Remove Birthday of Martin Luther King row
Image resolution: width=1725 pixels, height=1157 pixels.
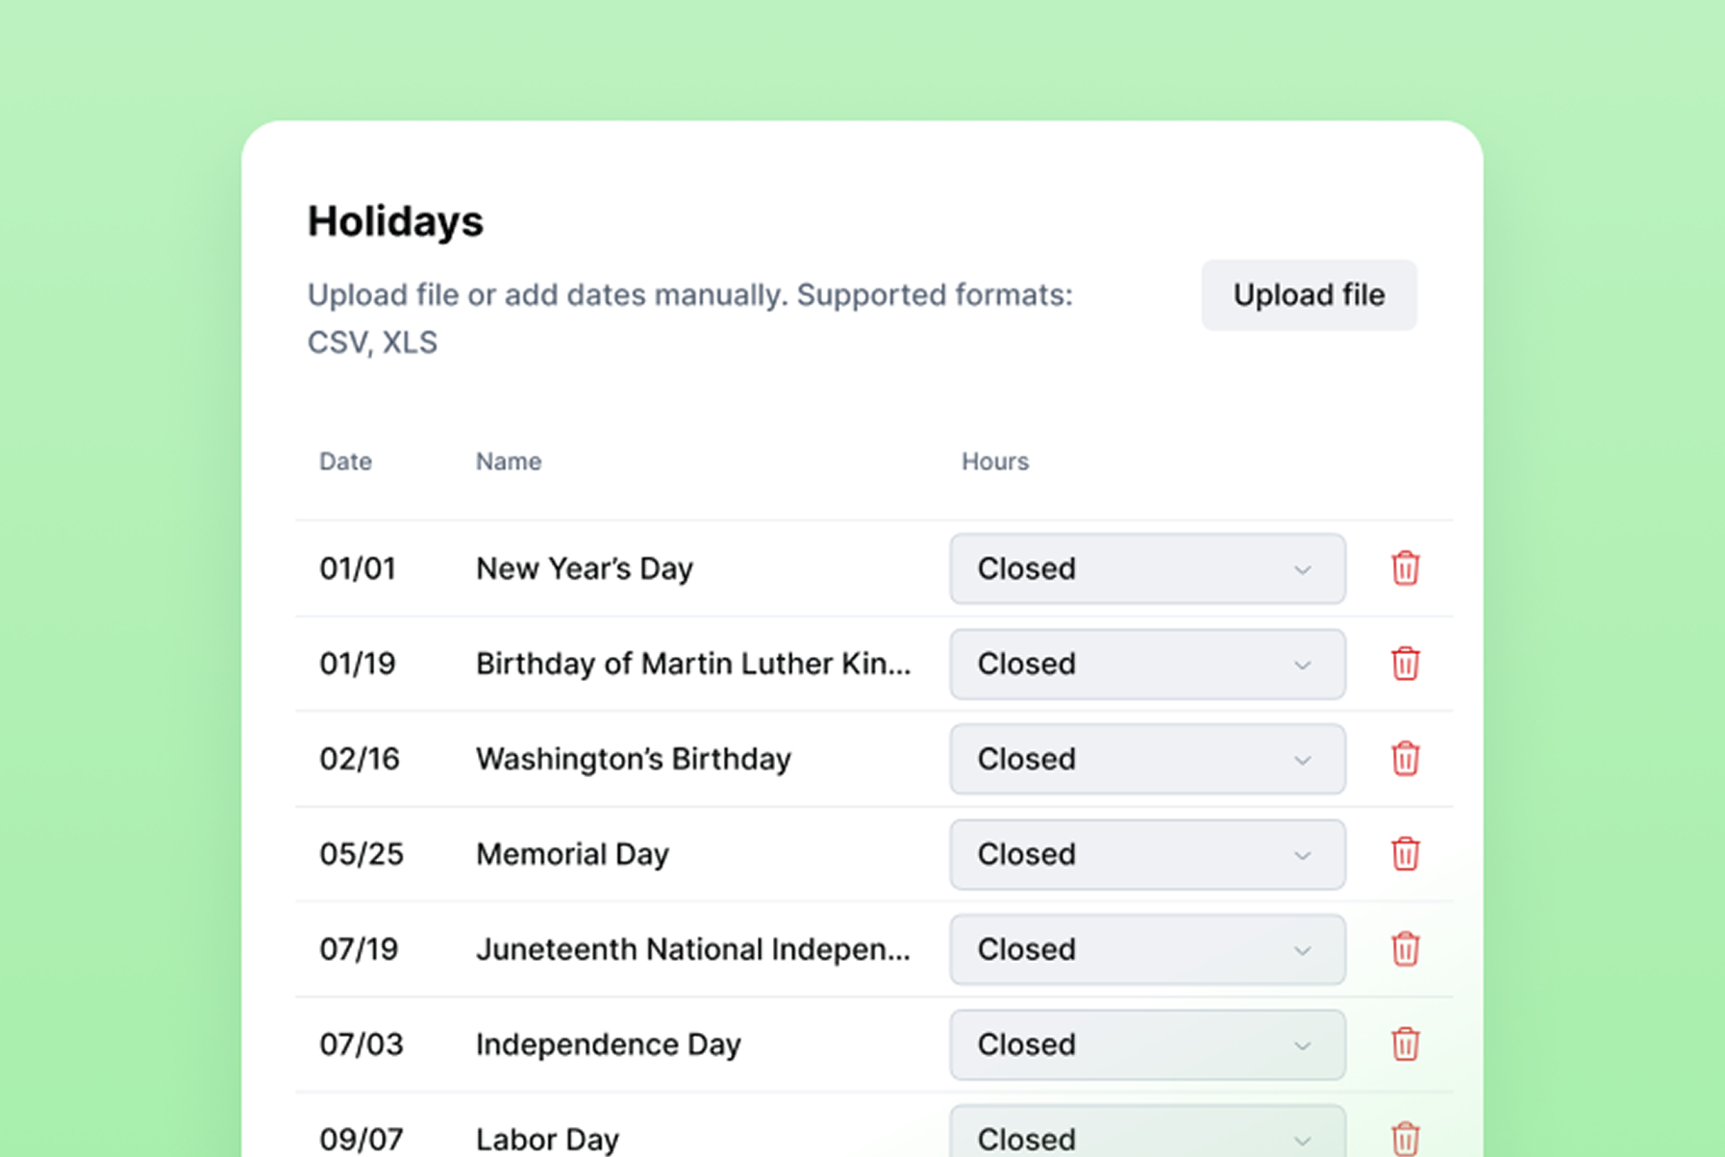pyautogui.click(x=1405, y=664)
